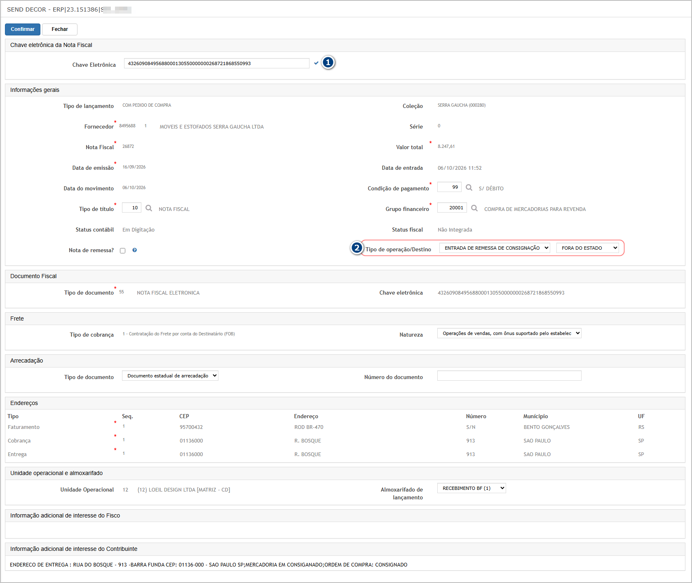Click the Nota Fiscal number 26872
This screenshot has width=692, height=583.
128,146
